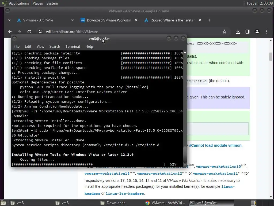Open a new Chrome tab
This screenshot has width=274, height=206.
tap(209, 20)
